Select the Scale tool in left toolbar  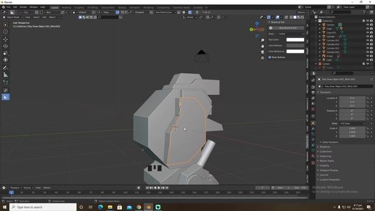5,53
